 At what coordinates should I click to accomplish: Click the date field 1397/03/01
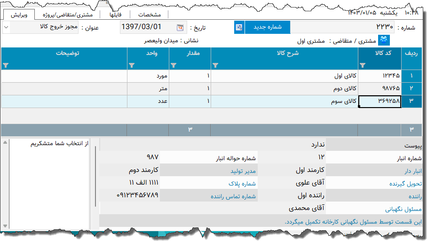coord(153,27)
